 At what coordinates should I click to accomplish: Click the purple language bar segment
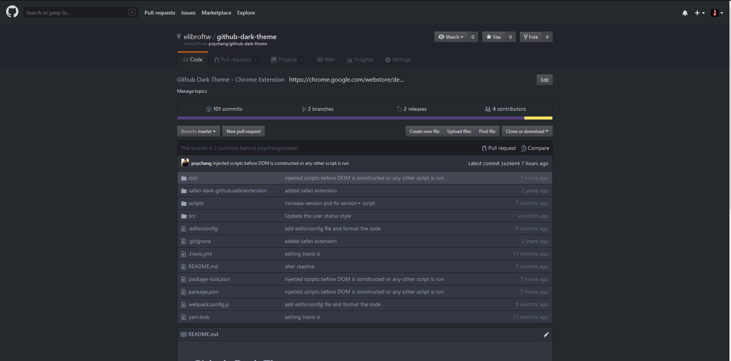click(x=351, y=118)
